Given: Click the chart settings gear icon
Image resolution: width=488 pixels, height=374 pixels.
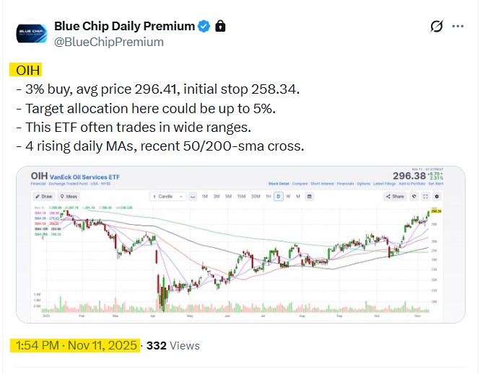Looking at the screenshot, I should 436,196.
